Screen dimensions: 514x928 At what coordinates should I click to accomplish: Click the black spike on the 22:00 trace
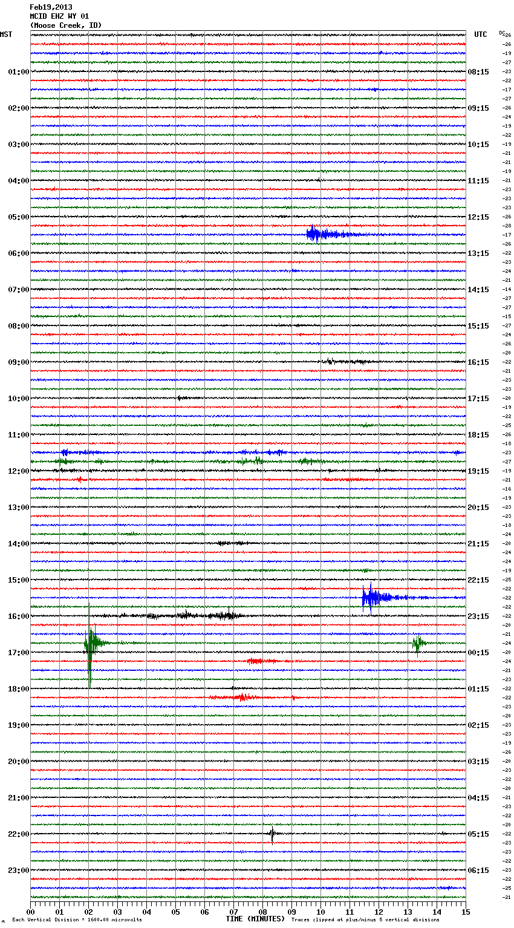pyautogui.click(x=272, y=834)
